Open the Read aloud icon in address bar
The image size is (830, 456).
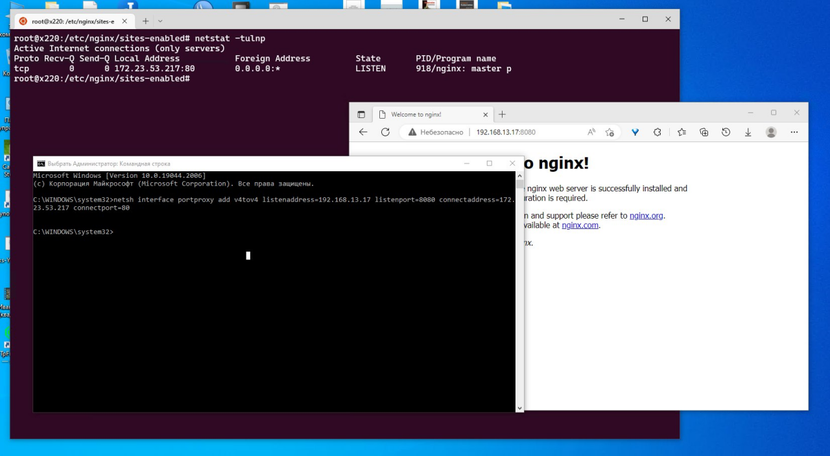[x=591, y=132]
